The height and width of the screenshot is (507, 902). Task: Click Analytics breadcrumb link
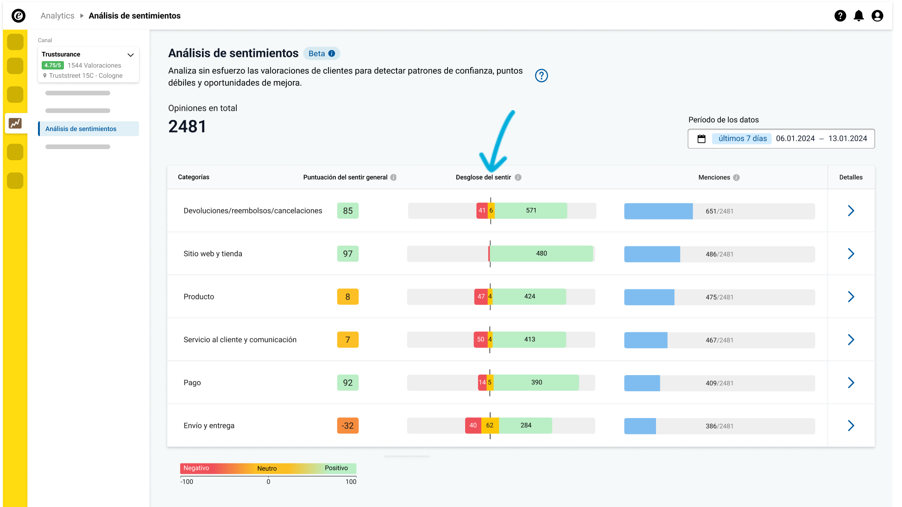coord(57,16)
